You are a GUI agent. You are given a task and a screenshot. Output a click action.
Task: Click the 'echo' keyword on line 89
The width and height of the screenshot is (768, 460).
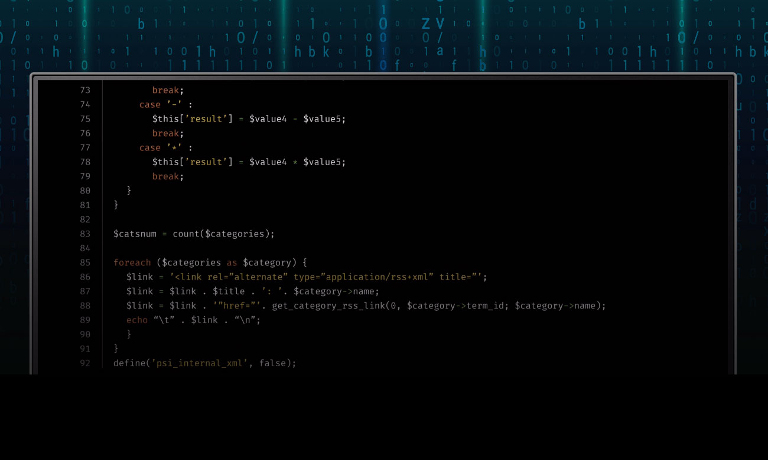click(137, 320)
